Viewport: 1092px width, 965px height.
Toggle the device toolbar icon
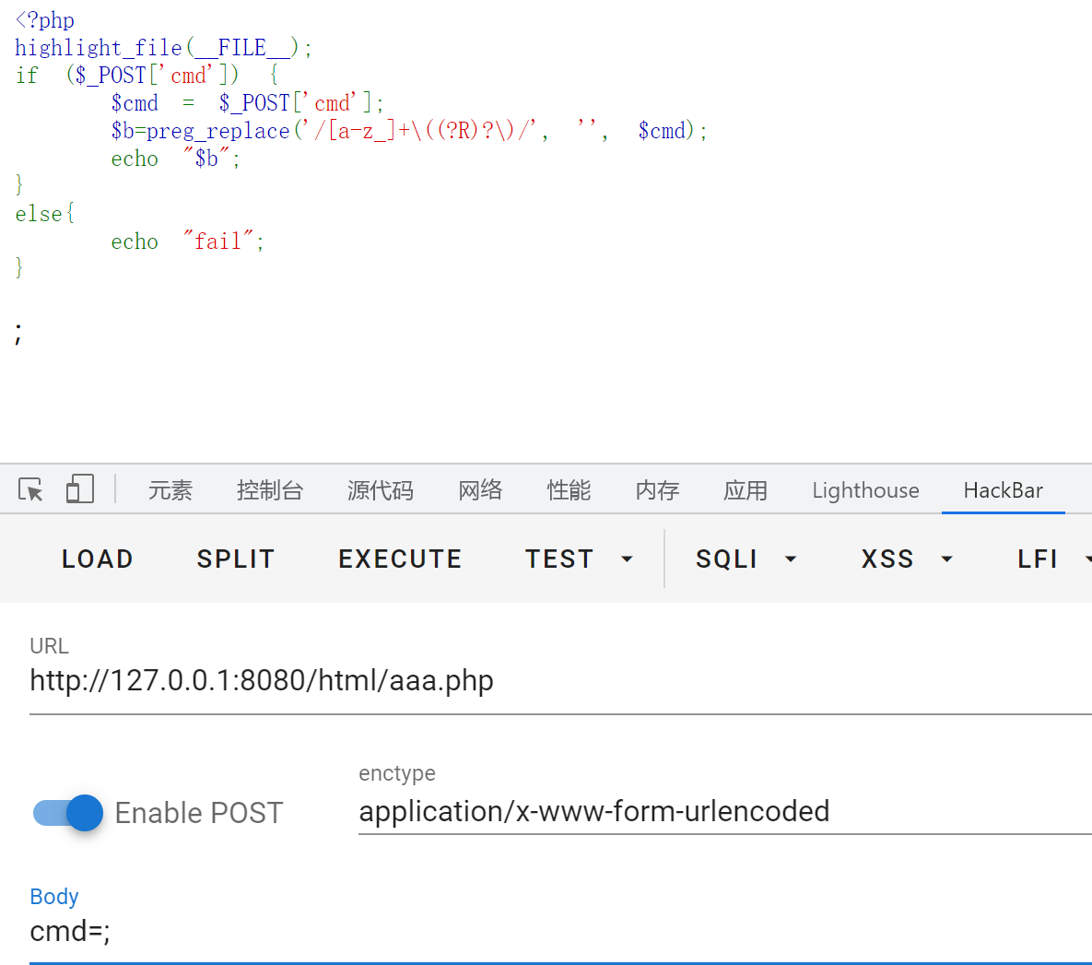80,489
